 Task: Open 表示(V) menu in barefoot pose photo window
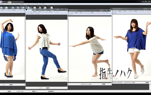click(82, 13)
